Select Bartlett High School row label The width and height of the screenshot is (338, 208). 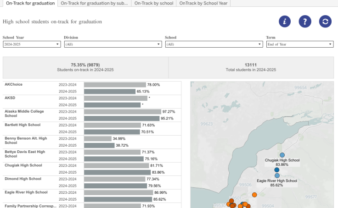tap(23, 125)
